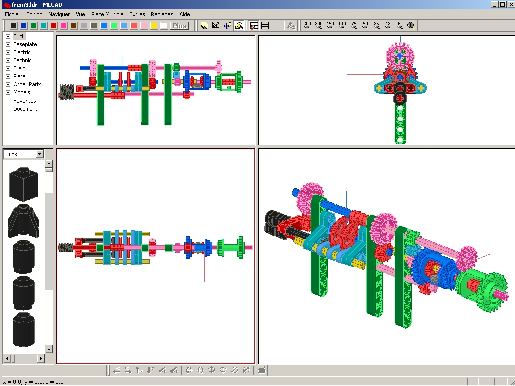This screenshot has width=515, height=386.
Task: Expand the Baseplate tree node
Action: click(x=8, y=44)
